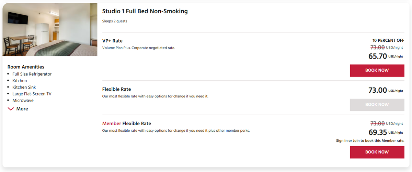
Task: Click the Large Flat-Screen TV amenity
Action: [32, 94]
